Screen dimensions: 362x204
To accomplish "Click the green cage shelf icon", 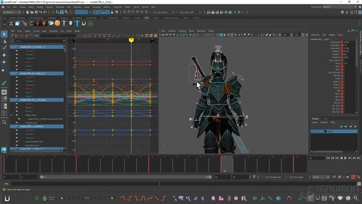I will pos(90,23).
